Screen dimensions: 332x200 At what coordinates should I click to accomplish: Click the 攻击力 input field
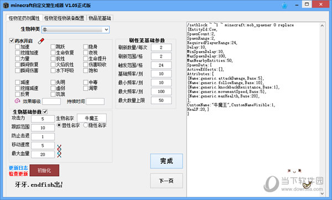click(43, 119)
